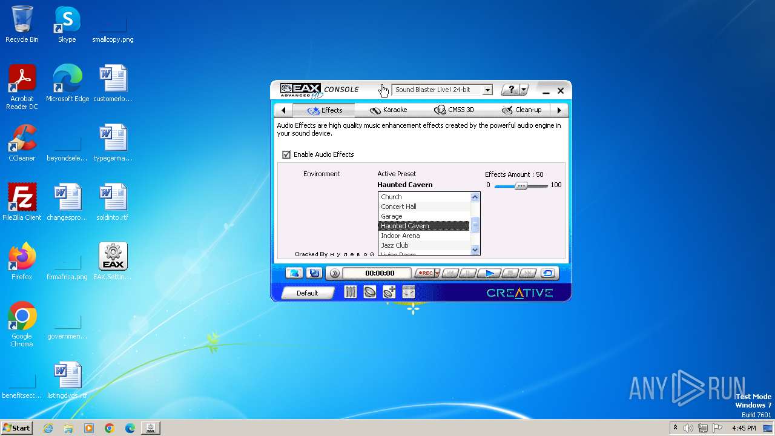Viewport: 775px width, 436px height.
Task: Click the volume speaker tray icon
Action: 688,428
